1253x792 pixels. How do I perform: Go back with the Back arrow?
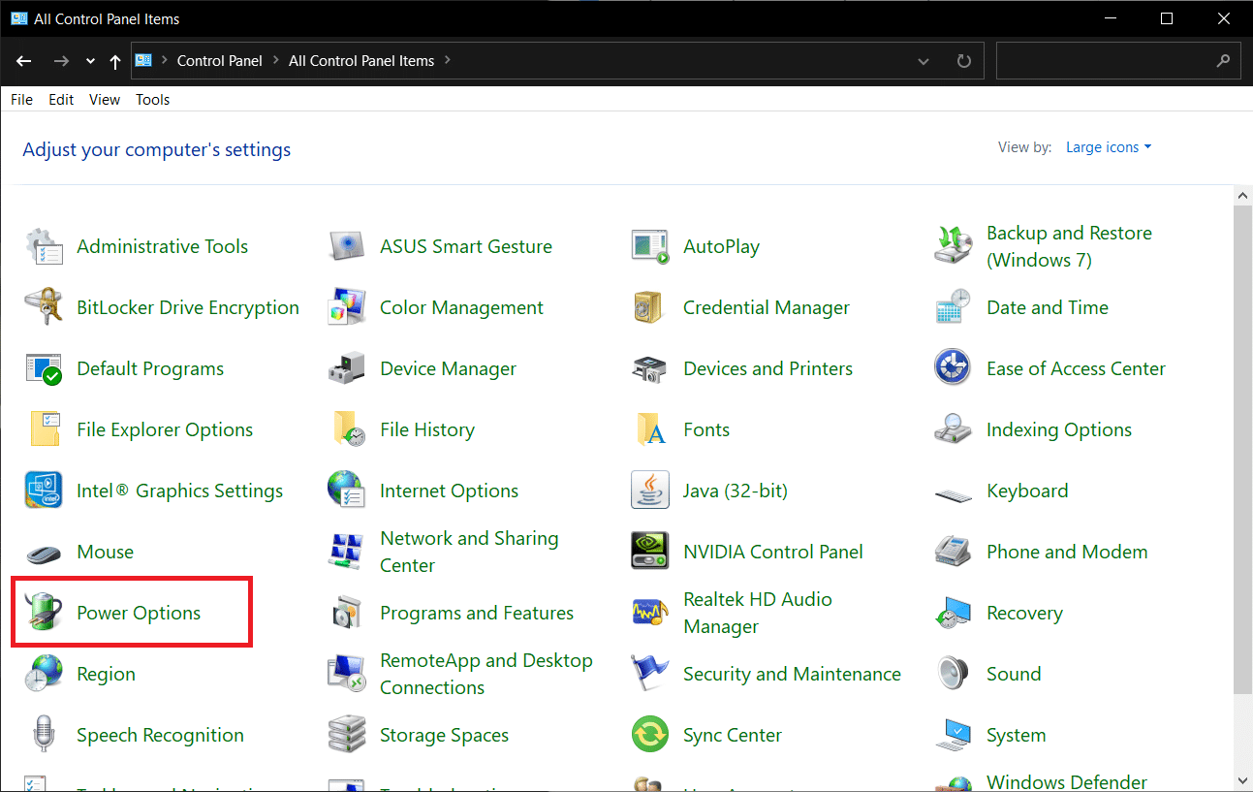point(24,61)
